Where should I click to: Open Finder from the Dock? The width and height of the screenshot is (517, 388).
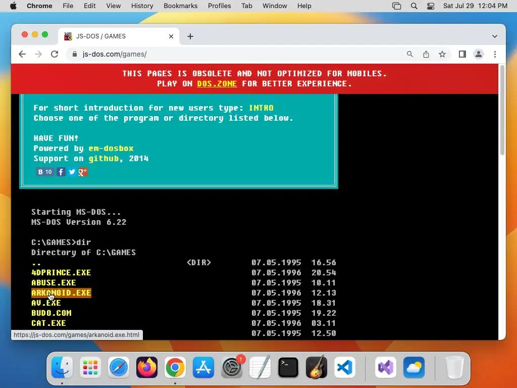62,367
